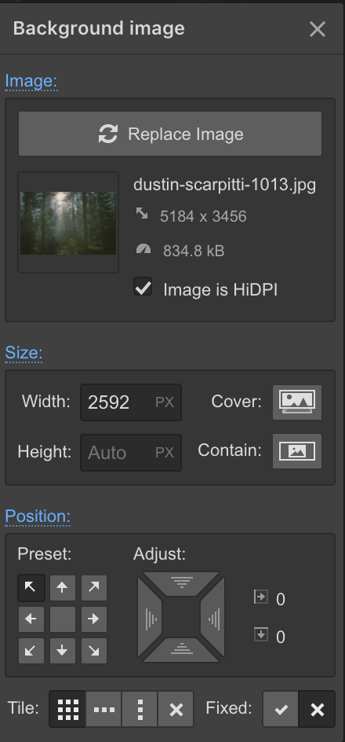Click the 834.8 kB file size text

tap(194, 251)
